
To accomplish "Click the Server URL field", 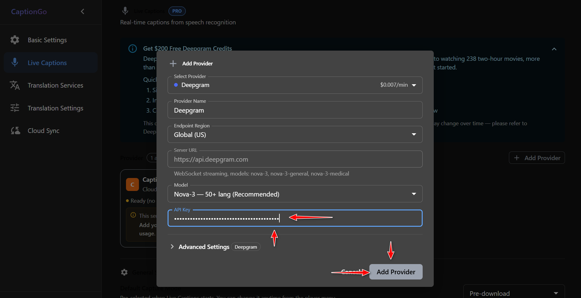I will pyautogui.click(x=295, y=159).
